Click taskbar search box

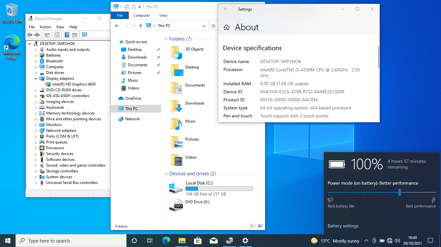point(71,241)
